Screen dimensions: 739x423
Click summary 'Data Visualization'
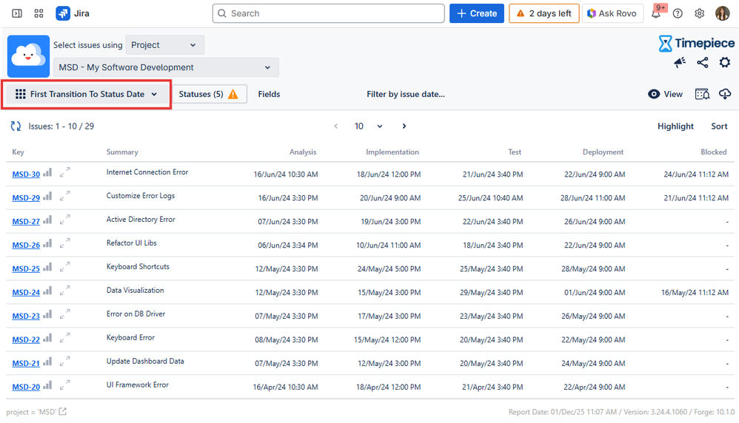click(136, 291)
